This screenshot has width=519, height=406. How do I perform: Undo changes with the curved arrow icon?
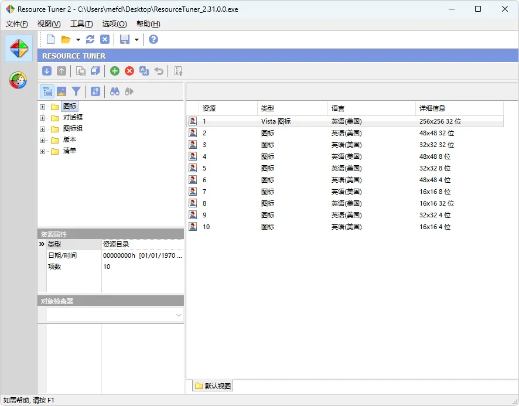click(159, 71)
